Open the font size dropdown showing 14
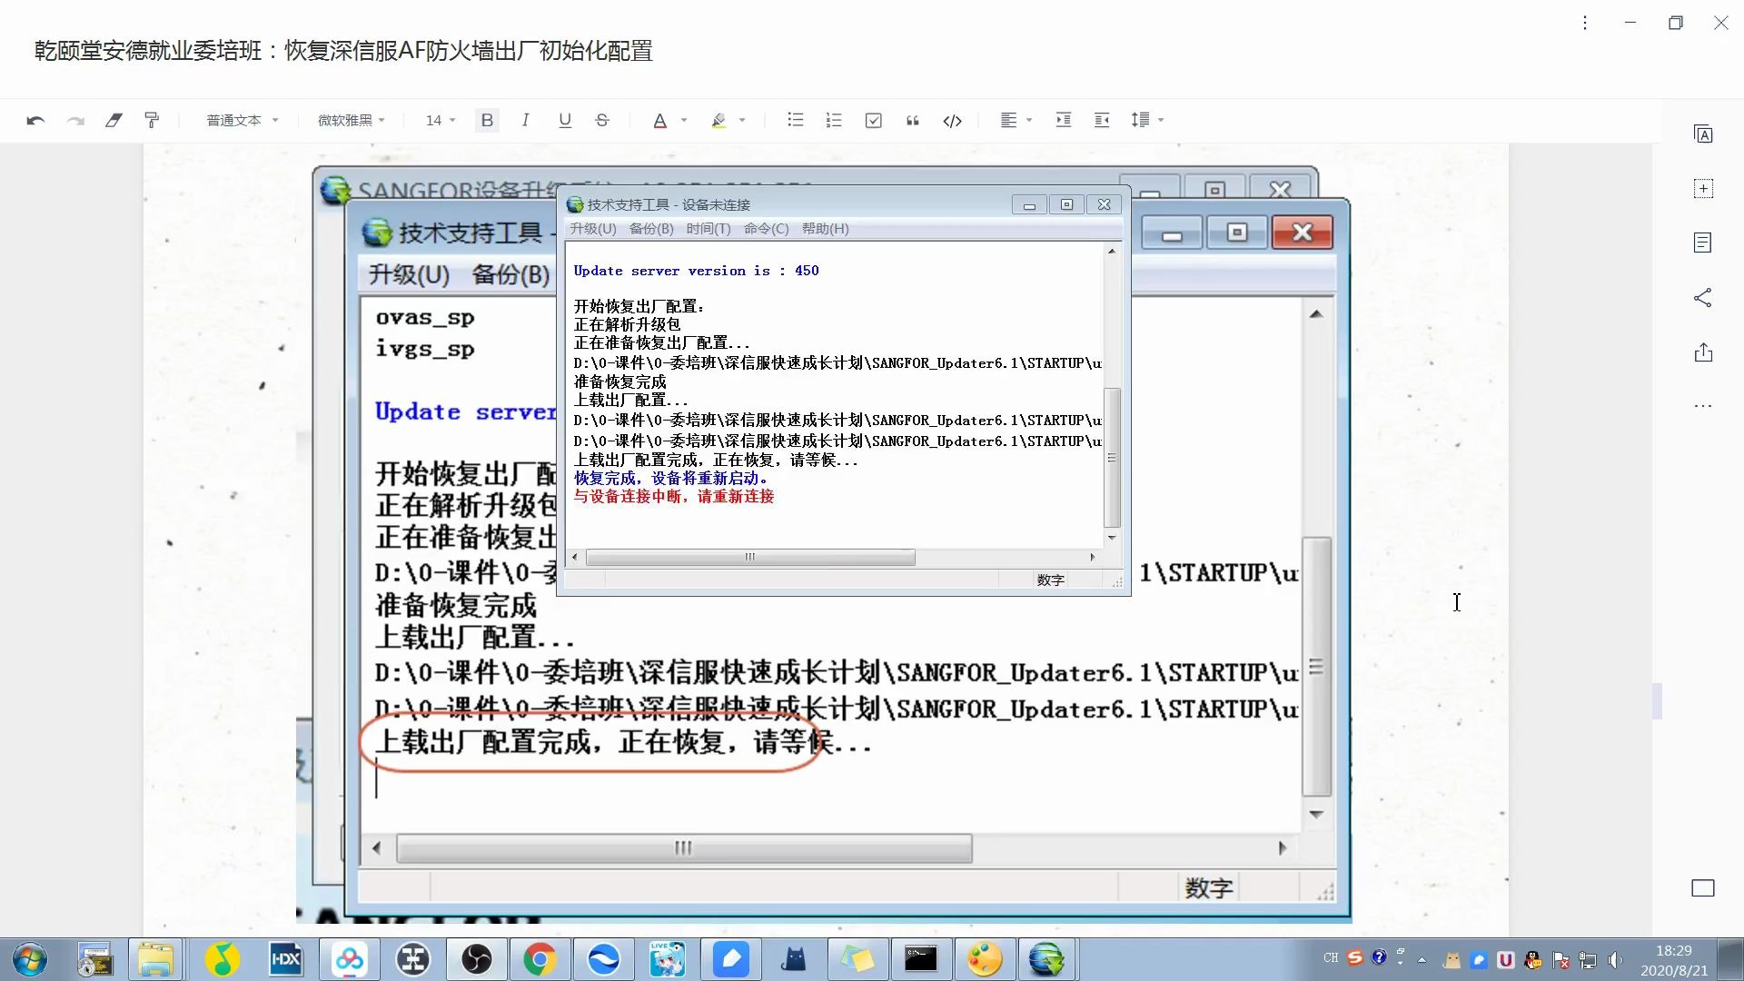This screenshot has height=981, width=1744. 441,120
